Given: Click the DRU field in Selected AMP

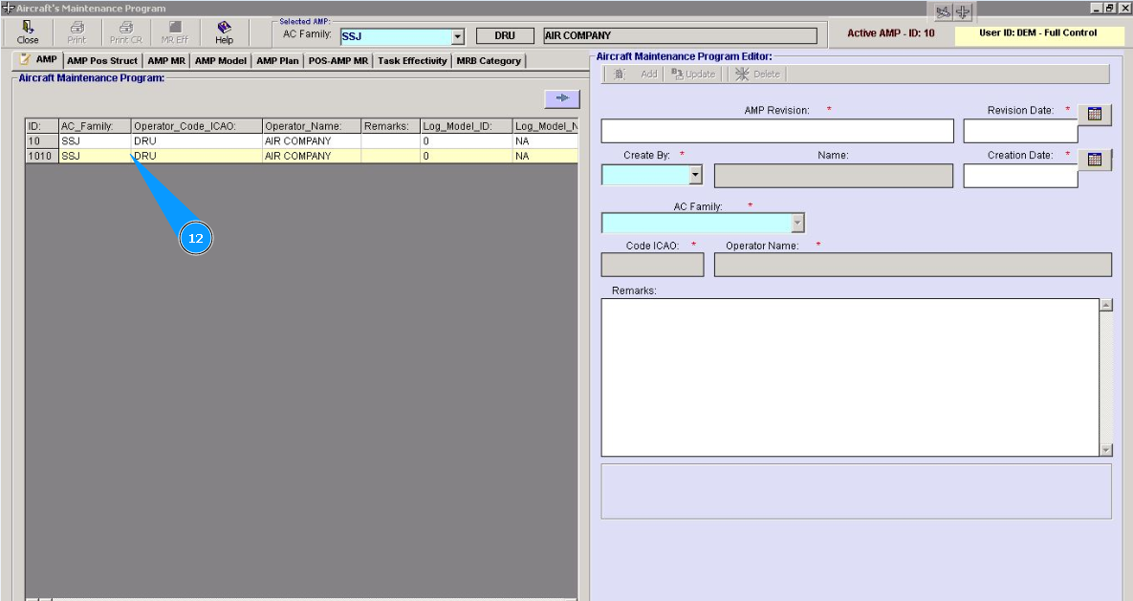Looking at the screenshot, I should coord(505,35).
